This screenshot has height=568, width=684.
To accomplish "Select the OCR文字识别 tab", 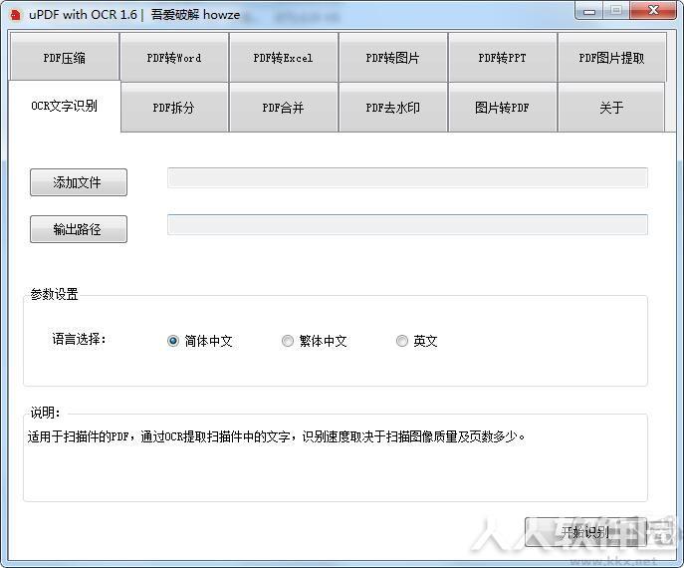I will coord(64,106).
